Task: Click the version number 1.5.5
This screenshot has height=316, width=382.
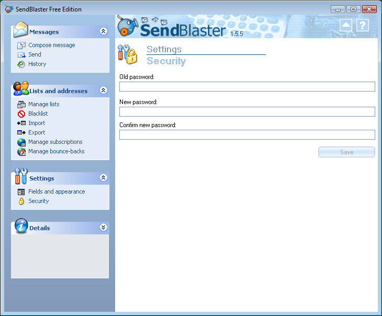Action: [237, 34]
